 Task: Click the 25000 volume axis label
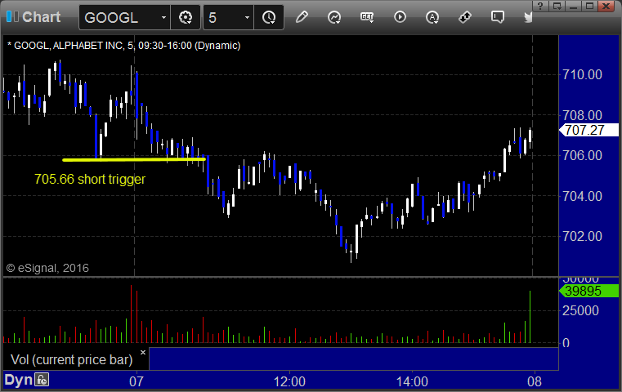click(580, 310)
